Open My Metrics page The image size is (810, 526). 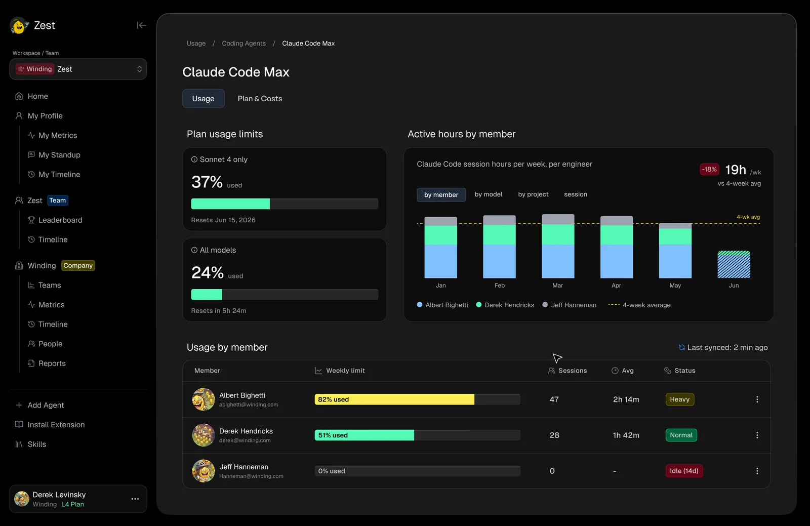pos(53,135)
